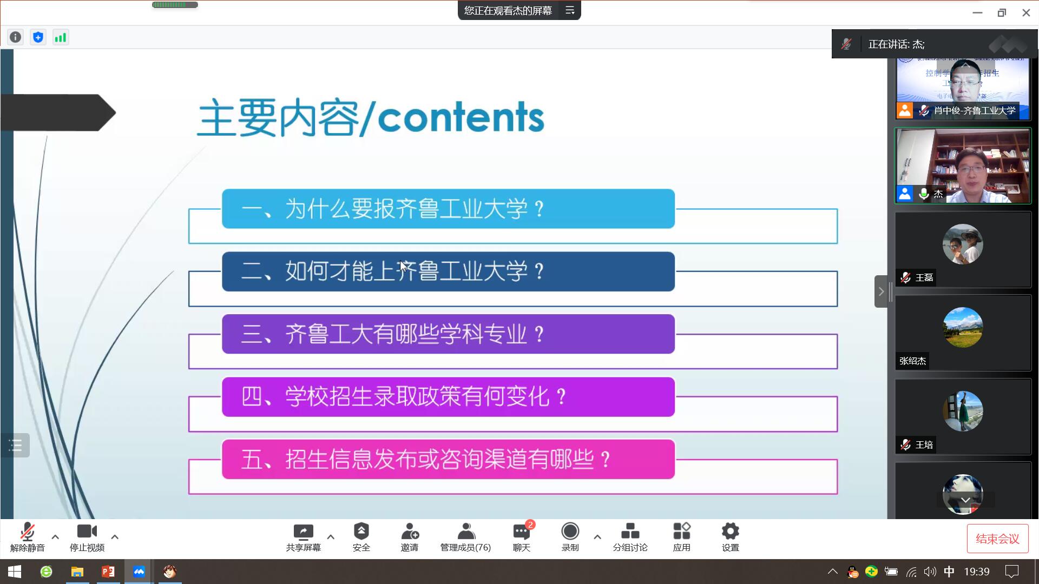1039x584 pixels.
Task: Open the volume speaker tray icon
Action: tap(930, 572)
